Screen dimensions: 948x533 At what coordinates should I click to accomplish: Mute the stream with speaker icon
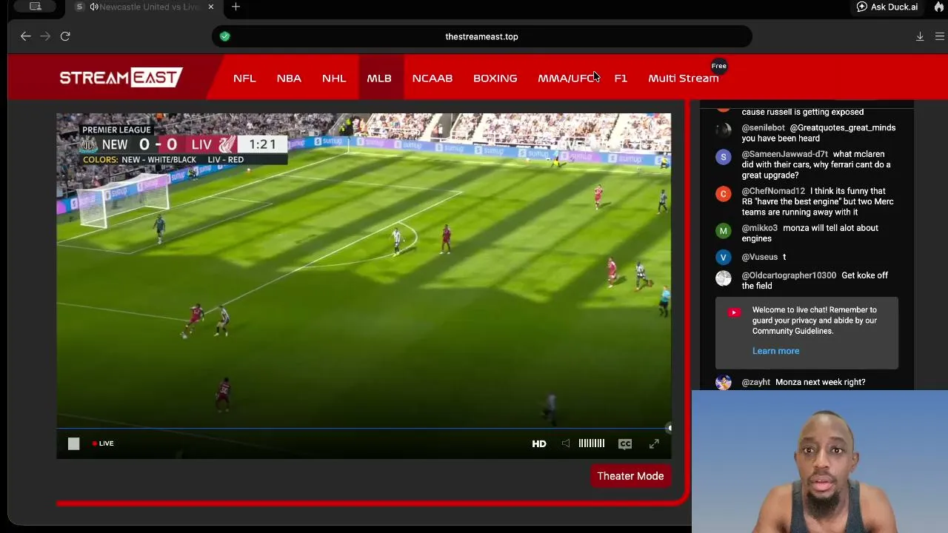point(566,443)
